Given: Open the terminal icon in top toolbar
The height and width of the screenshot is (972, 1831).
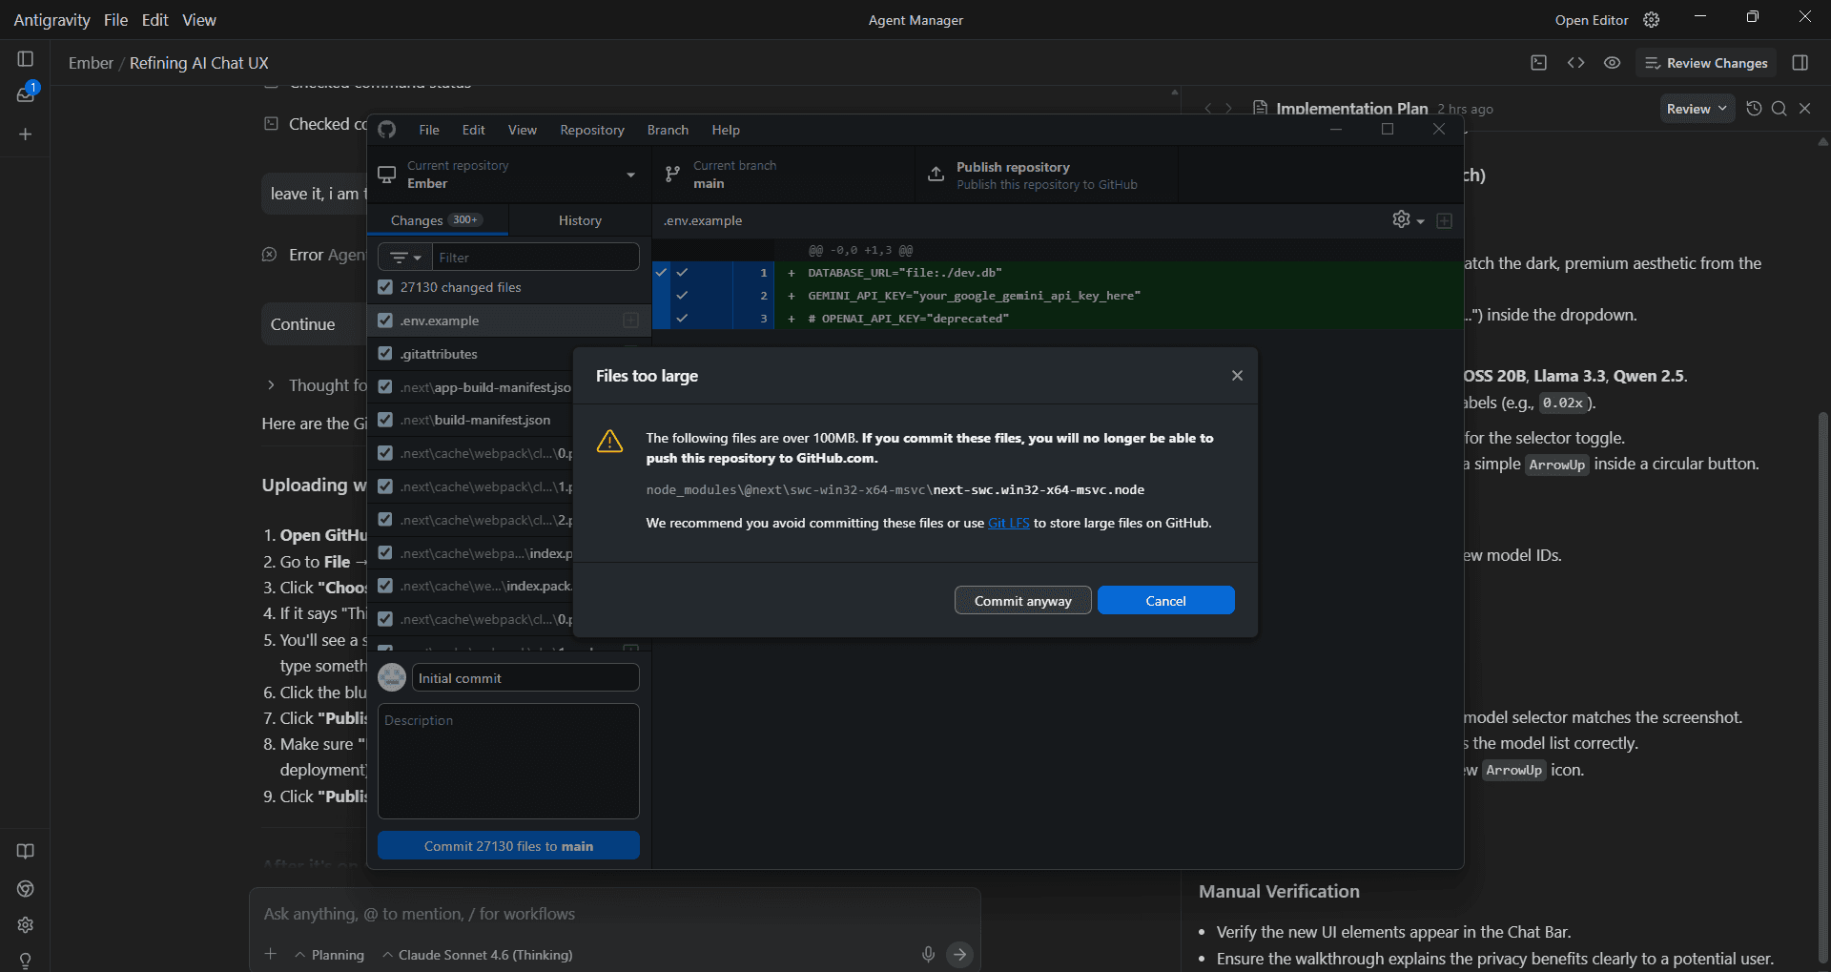Looking at the screenshot, I should (x=1538, y=63).
